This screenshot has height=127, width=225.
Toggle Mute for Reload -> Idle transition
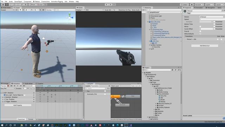click(221, 39)
